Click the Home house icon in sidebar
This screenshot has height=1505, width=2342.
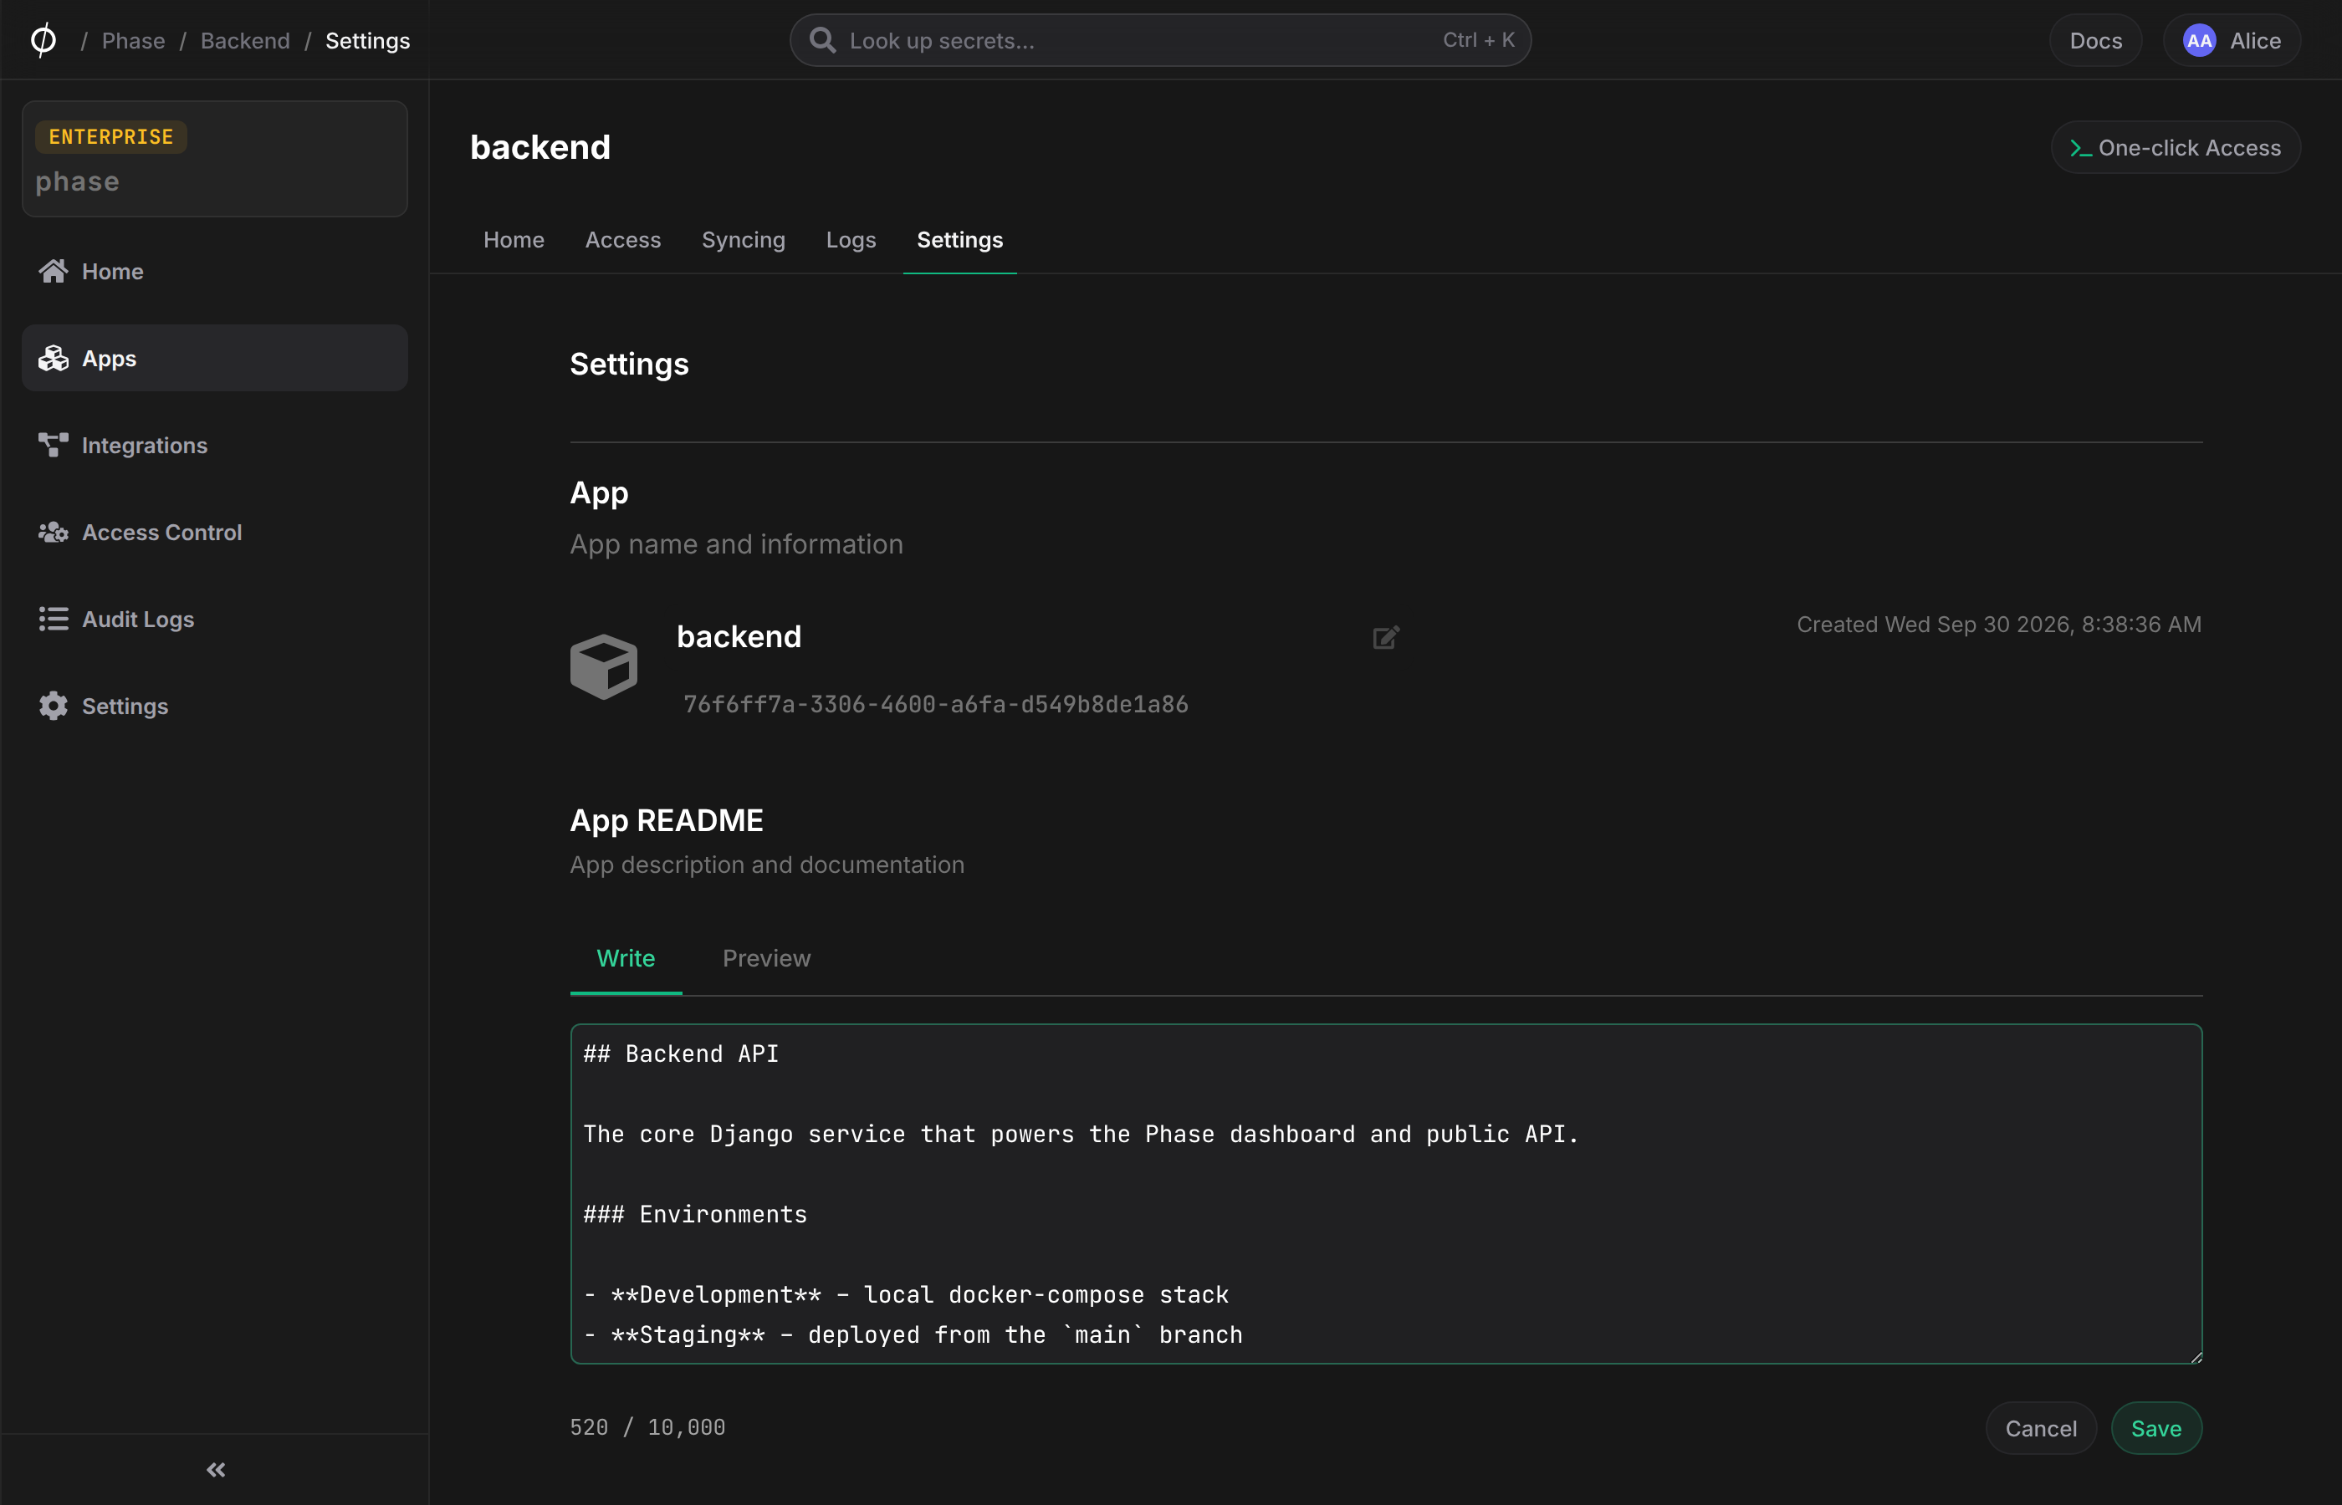point(54,271)
